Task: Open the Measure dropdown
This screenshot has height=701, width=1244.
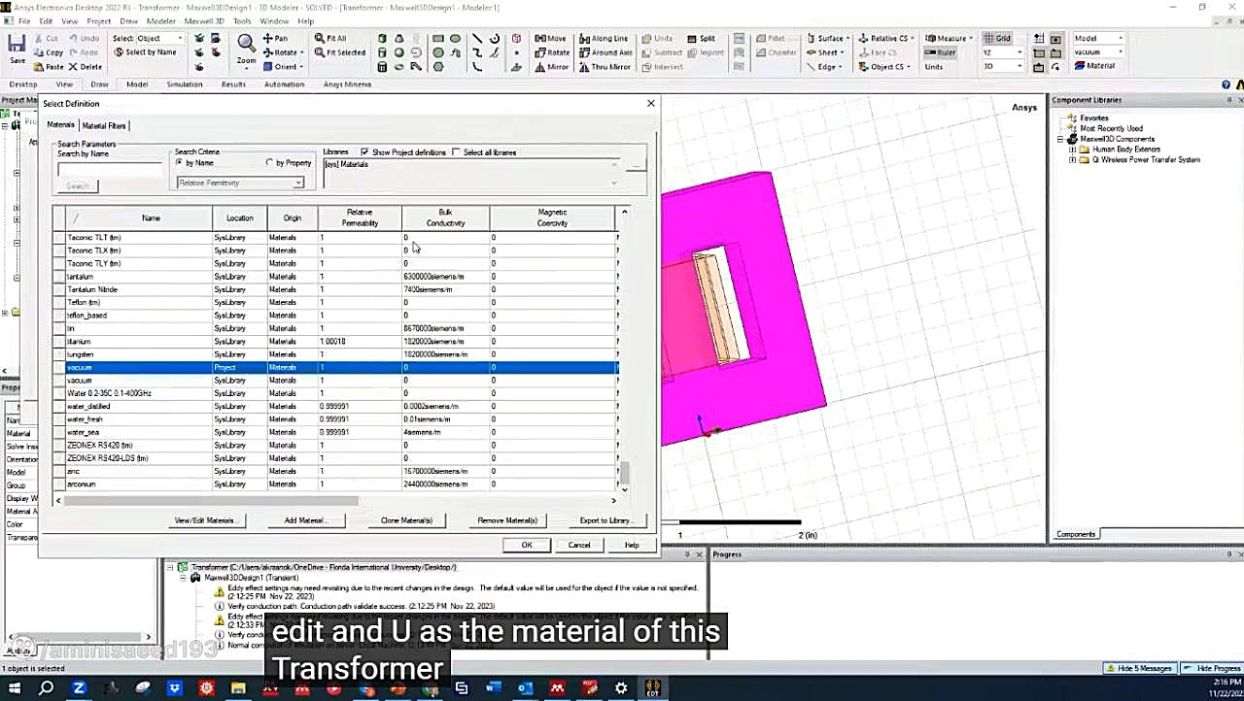Action: [x=950, y=39]
